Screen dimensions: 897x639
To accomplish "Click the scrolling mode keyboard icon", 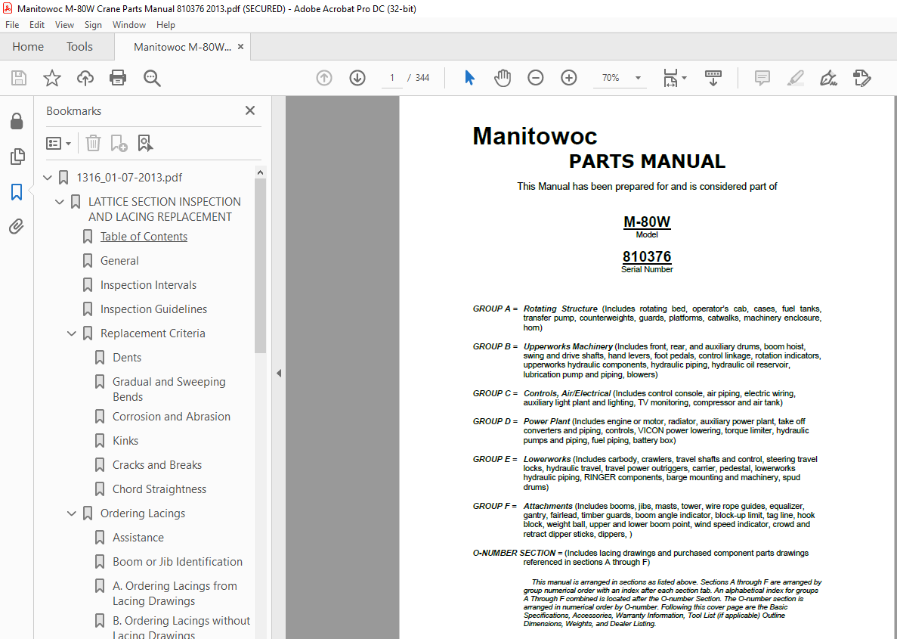I will click(x=713, y=78).
